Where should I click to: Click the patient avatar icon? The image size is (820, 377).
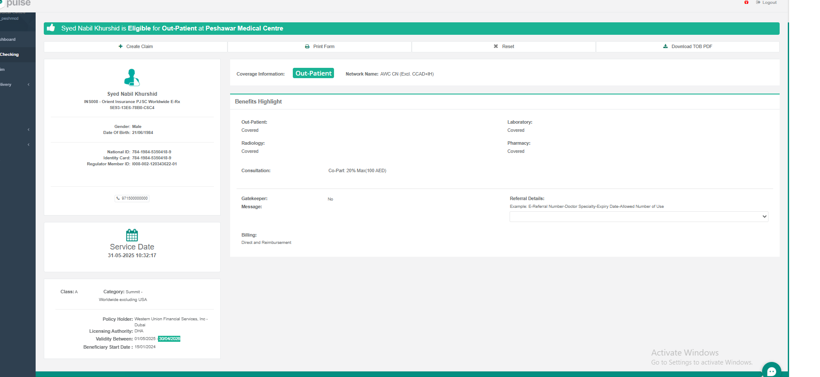click(132, 77)
